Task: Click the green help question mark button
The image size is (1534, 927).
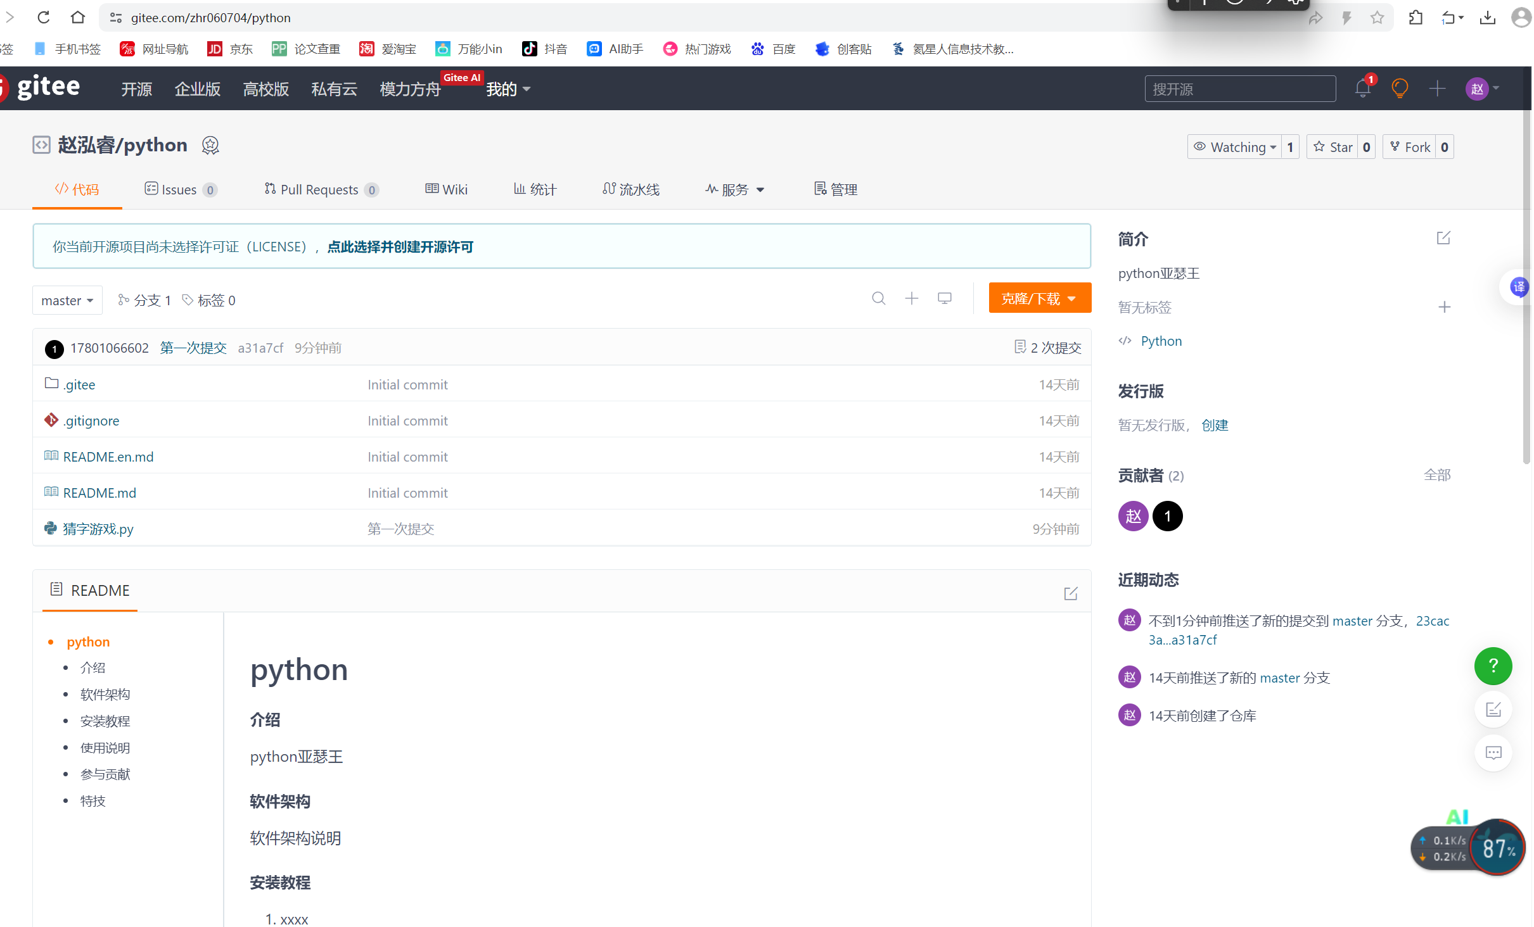Action: 1493,665
